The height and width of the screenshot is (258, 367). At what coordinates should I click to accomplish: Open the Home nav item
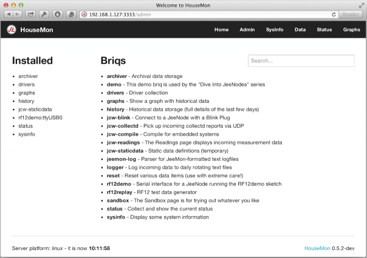coord(221,30)
